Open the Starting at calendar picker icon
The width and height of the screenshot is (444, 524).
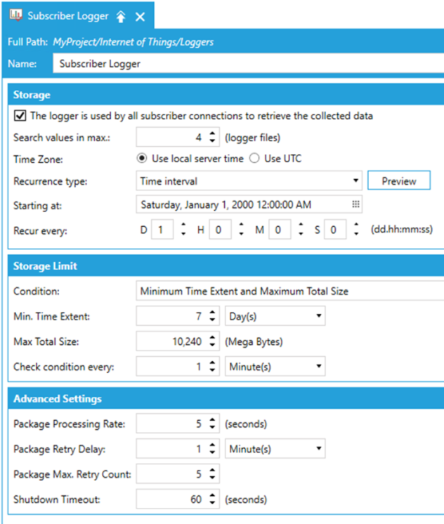point(355,204)
